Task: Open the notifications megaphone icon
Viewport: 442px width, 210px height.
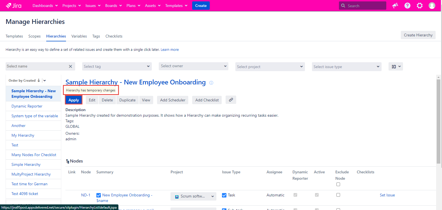Action: [x=395, y=6]
